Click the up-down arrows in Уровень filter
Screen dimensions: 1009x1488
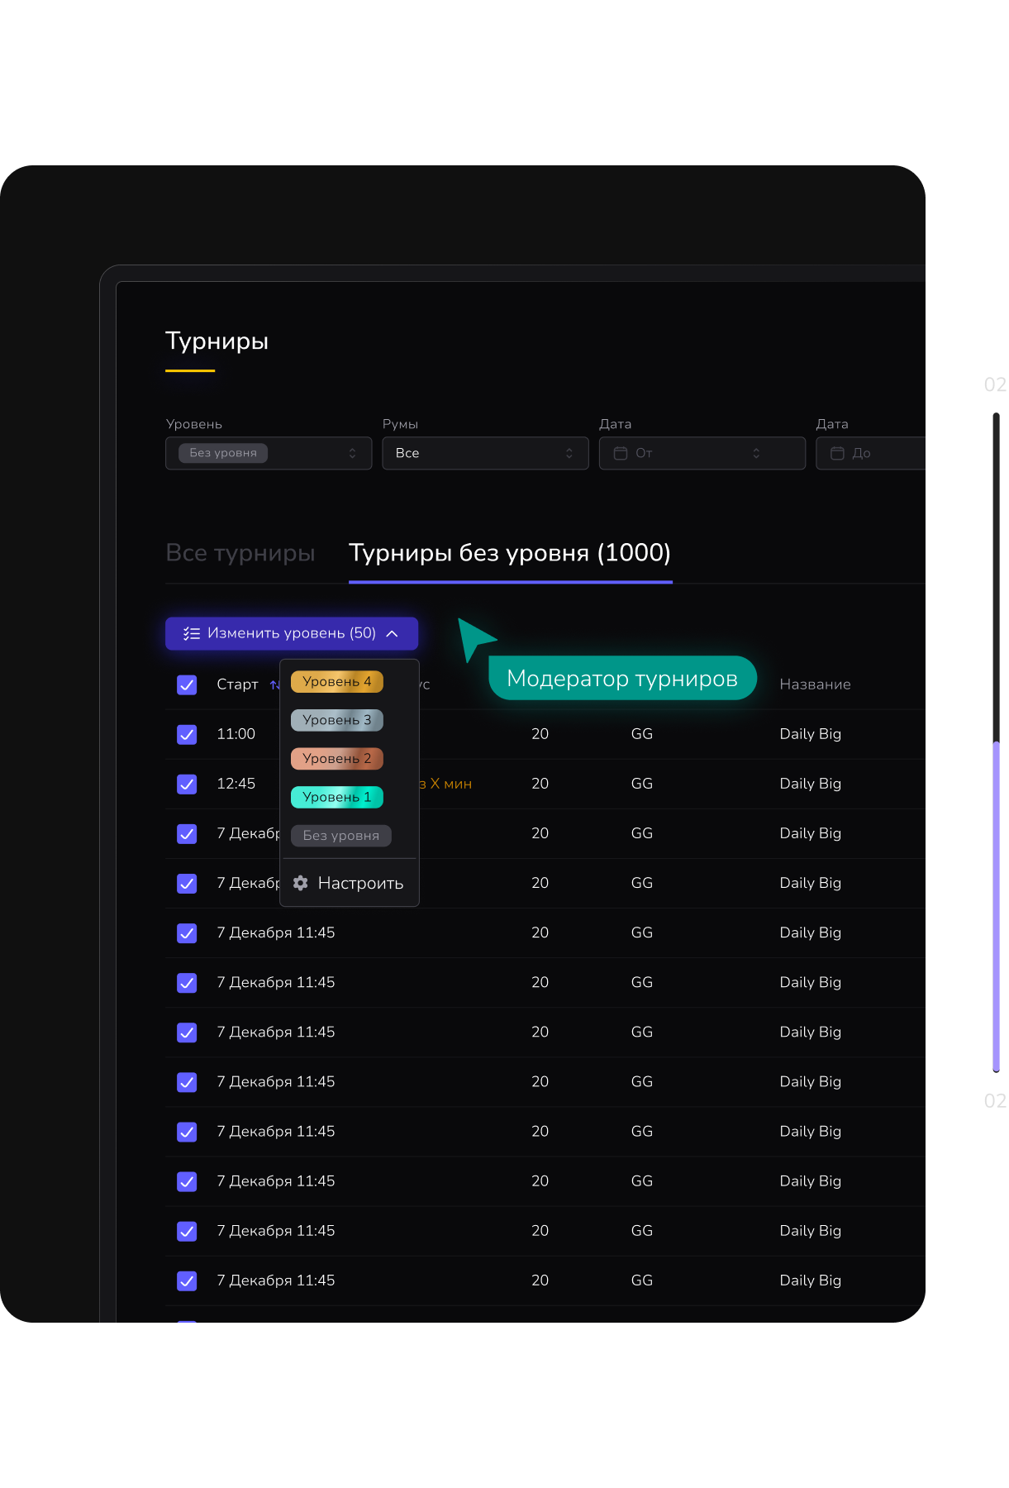pos(353,453)
